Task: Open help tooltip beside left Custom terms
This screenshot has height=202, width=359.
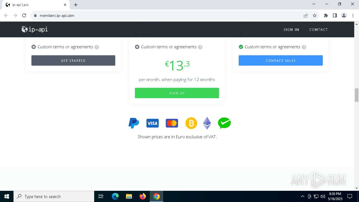Action: [97, 47]
